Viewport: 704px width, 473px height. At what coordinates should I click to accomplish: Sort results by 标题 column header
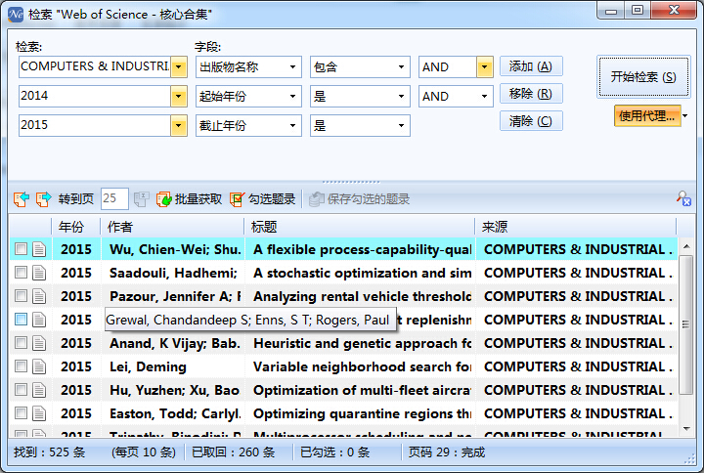click(359, 227)
